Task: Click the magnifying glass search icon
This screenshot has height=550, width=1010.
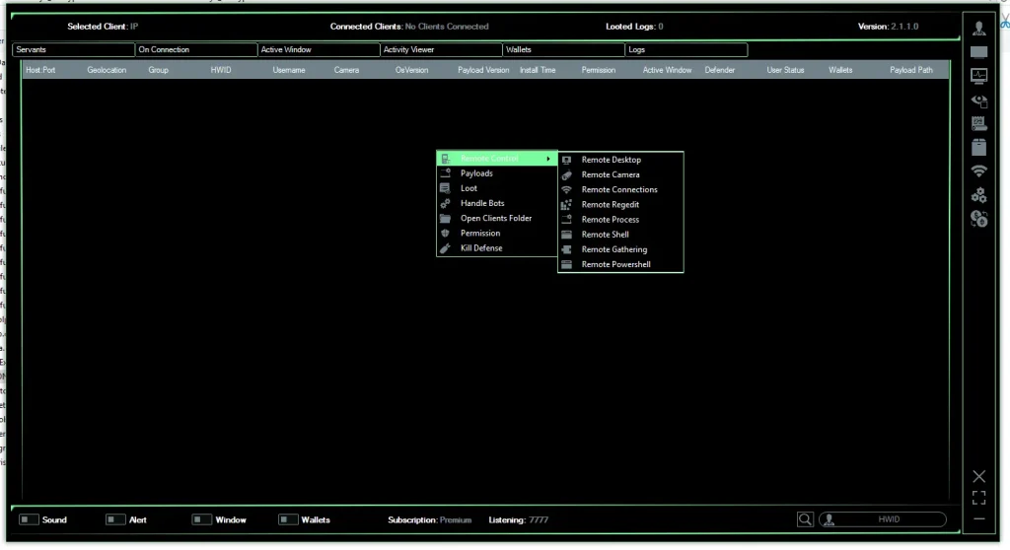Action: point(805,519)
